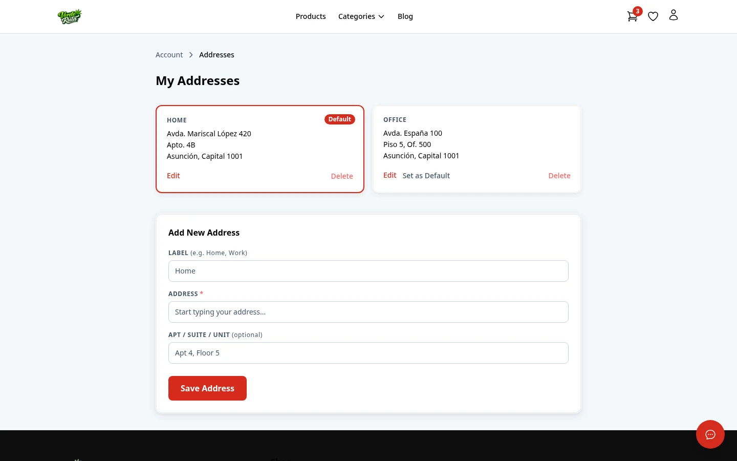737x461 pixels.
Task: Open the wishlist heart icon
Action: click(653, 16)
